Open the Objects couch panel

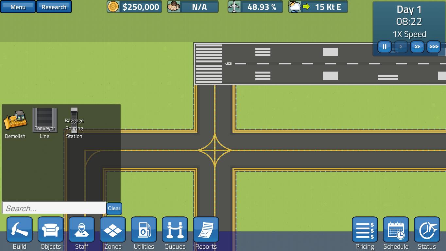(51, 230)
